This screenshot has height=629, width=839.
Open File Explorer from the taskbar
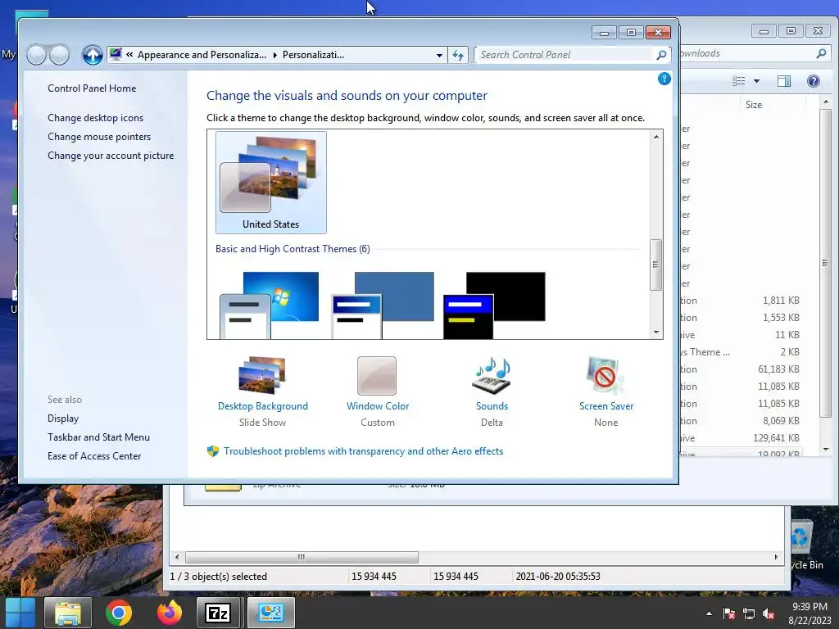pyautogui.click(x=67, y=613)
